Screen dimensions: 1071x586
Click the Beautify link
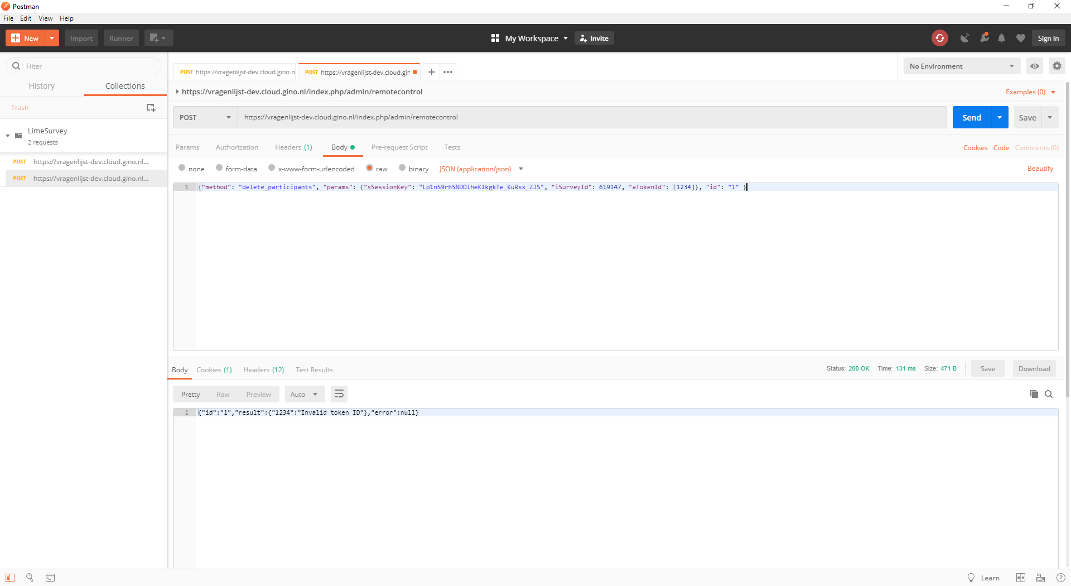(x=1040, y=169)
